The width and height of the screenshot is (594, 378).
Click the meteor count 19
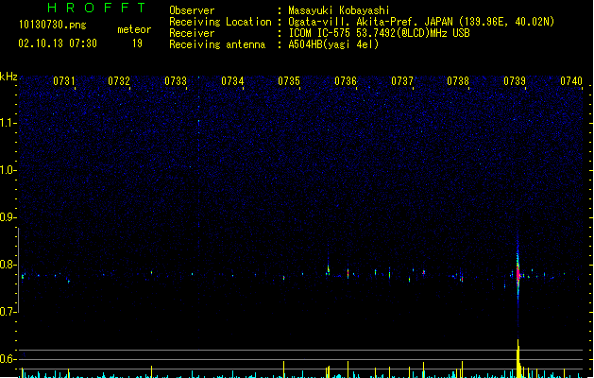pyautogui.click(x=137, y=43)
